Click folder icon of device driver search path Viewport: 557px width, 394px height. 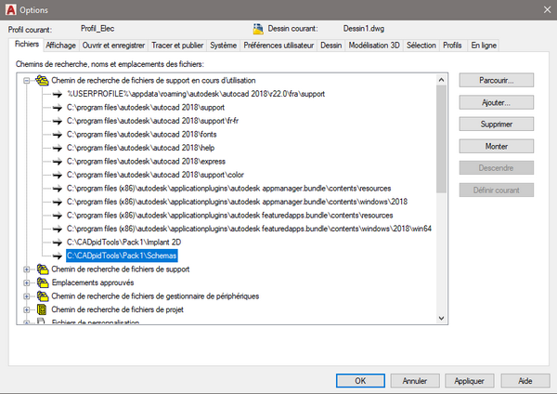click(41, 295)
